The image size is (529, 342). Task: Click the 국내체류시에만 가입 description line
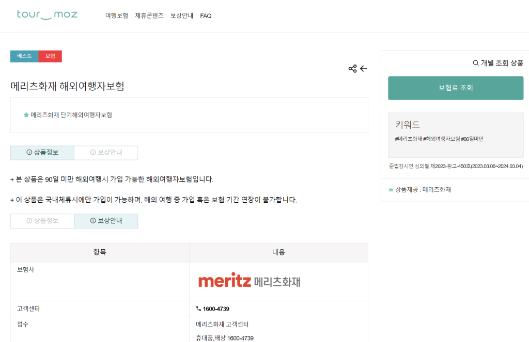point(153,200)
